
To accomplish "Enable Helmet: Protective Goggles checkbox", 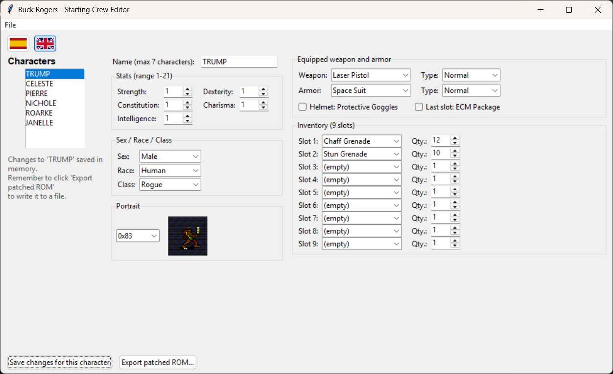I will click(303, 107).
